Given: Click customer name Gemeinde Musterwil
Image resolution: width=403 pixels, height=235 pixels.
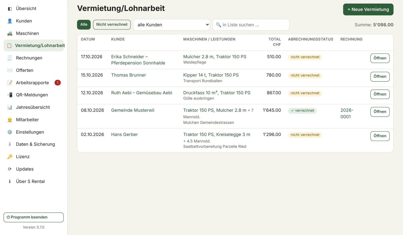Looking at the screenshot, I should [133, 110].
